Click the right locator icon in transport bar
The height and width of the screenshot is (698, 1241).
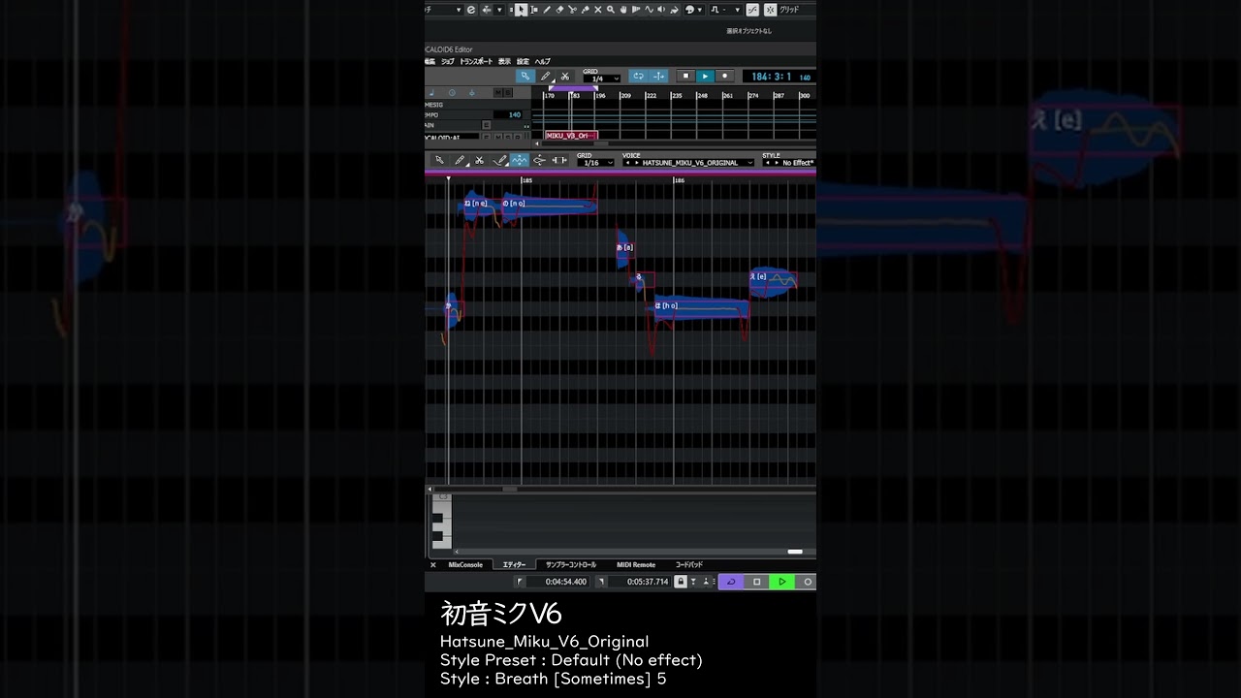[601, 582]
